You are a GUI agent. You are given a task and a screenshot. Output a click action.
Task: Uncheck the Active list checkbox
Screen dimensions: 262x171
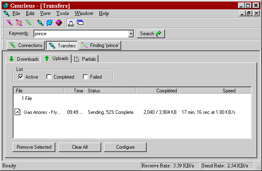click(21, 77)
